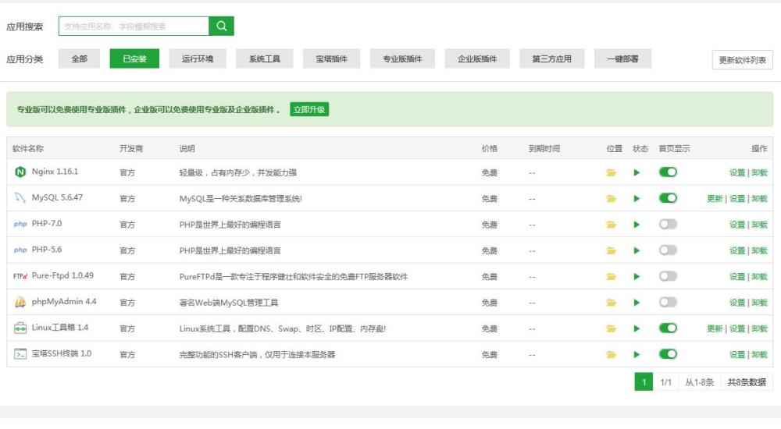Click the green search magnifier button
Viewport: 781px width, 429px height.
(221, 27)
